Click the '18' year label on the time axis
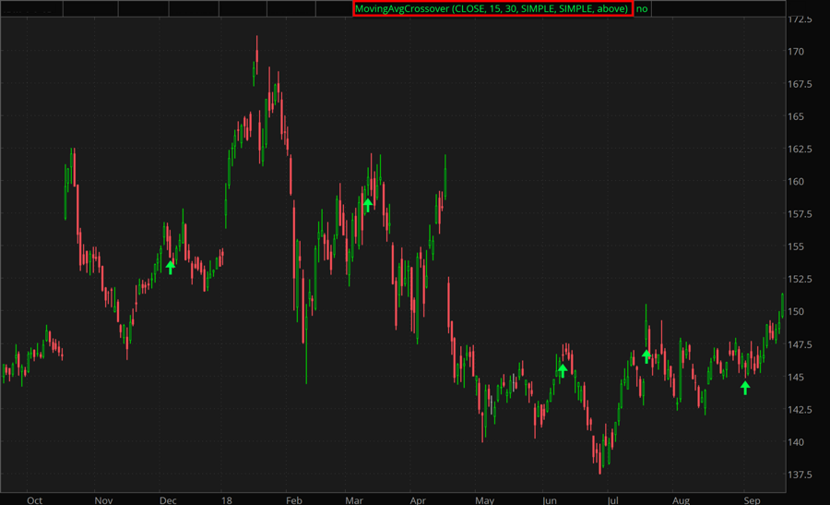This screenshot has height=505, width=830. click(225, 499)
